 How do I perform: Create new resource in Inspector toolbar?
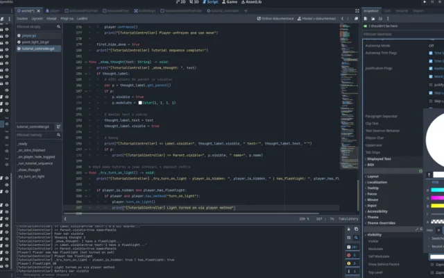click(366, 19)
